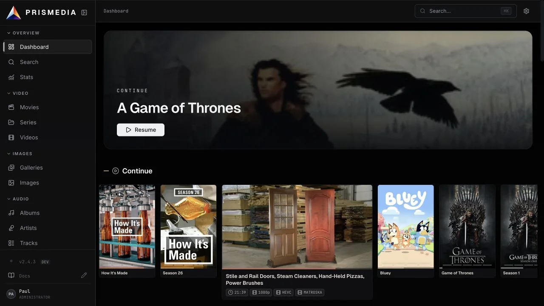The image size is (544, 306).
Task: Open the Search page from the sidebar
Action: 48,62
